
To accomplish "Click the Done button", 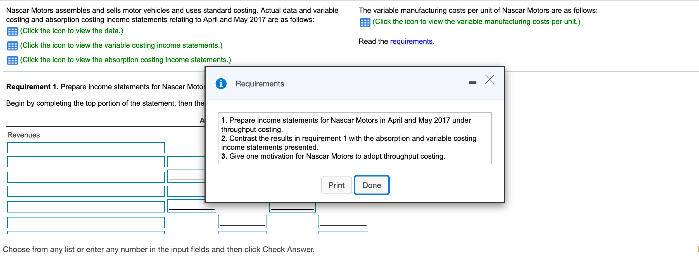I will pyautogui.click(x=372, y=185).
